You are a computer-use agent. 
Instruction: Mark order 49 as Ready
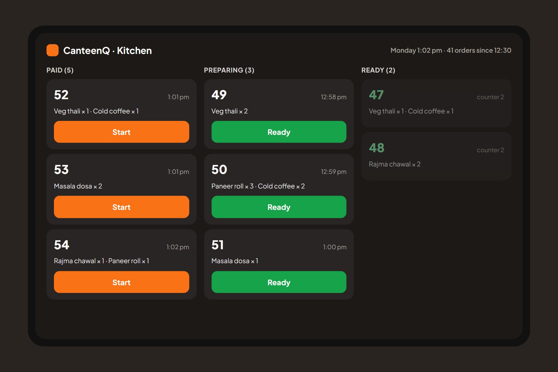pos(279,132)
